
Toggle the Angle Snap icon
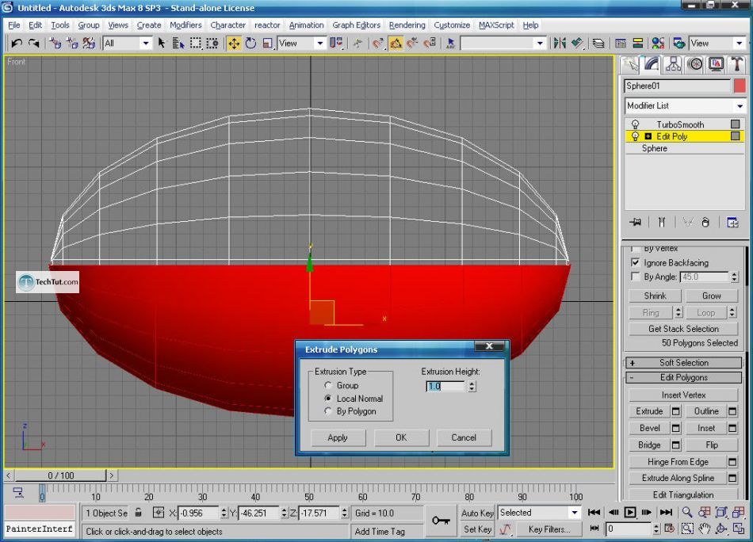396,44
